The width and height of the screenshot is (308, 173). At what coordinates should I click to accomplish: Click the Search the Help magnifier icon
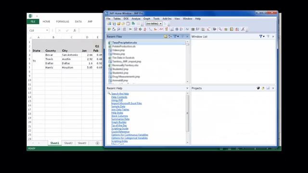tap(109, 94)
